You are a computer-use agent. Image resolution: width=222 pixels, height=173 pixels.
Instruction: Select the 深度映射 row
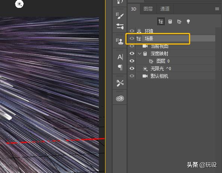(171, 54)
